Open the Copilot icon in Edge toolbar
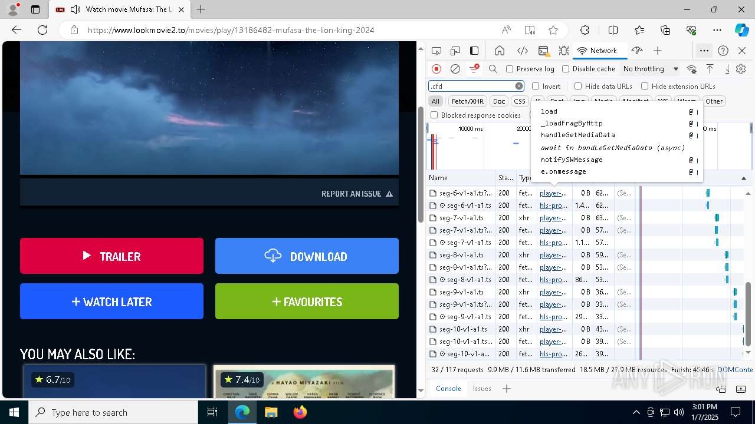This screenshot has height=424, width=755. 741,30
